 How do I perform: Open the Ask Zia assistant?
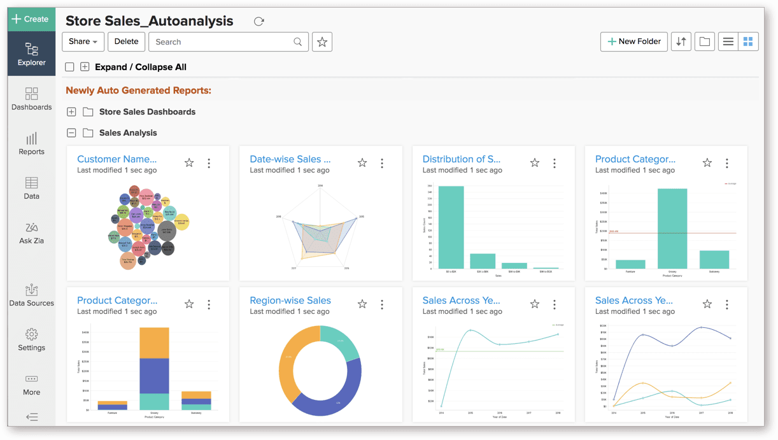click(31, 234)
